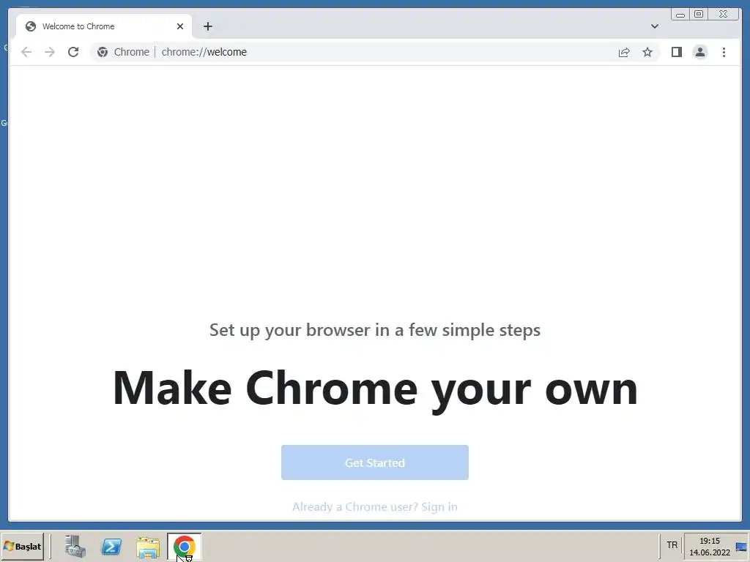This screenshot has width=750, height=562.
Task: Share this page icon in address bar
Action: (x=624, y=52)
